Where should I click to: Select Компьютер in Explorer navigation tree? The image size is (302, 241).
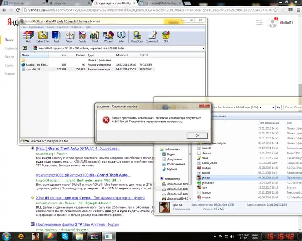[x=172, y=179]
